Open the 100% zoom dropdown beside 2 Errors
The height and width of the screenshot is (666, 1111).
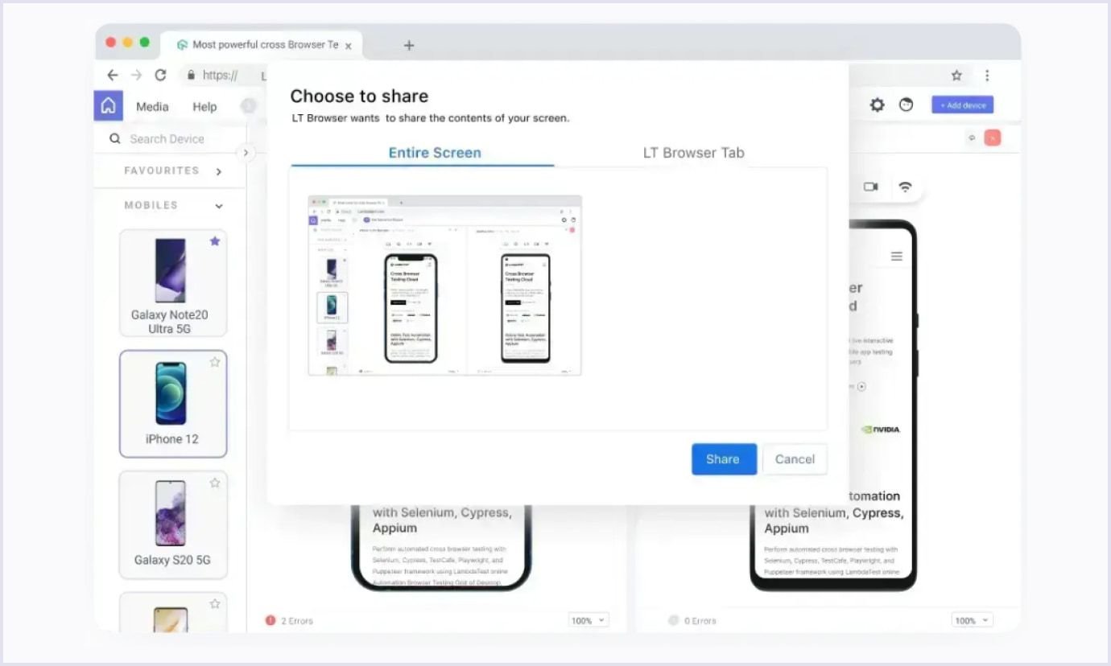point(589,620)
